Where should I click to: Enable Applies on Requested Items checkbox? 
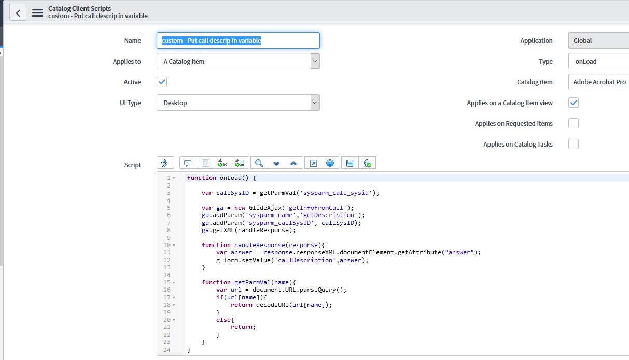point(574,123)
